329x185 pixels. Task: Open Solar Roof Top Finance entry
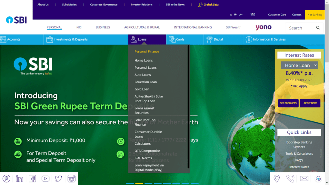click(145, 122)
